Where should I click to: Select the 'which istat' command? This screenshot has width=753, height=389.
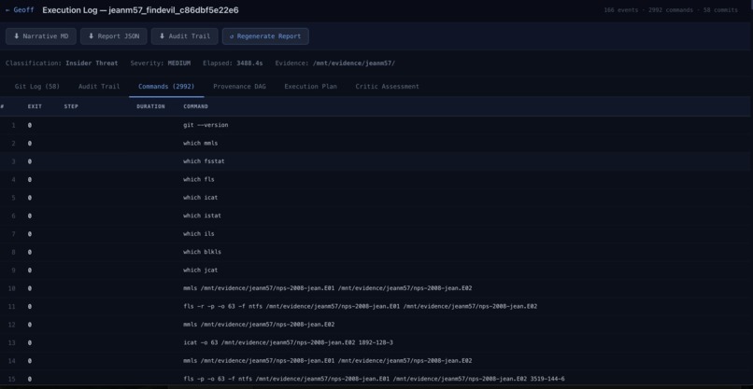pyautogui.click(x=376, y=215)
